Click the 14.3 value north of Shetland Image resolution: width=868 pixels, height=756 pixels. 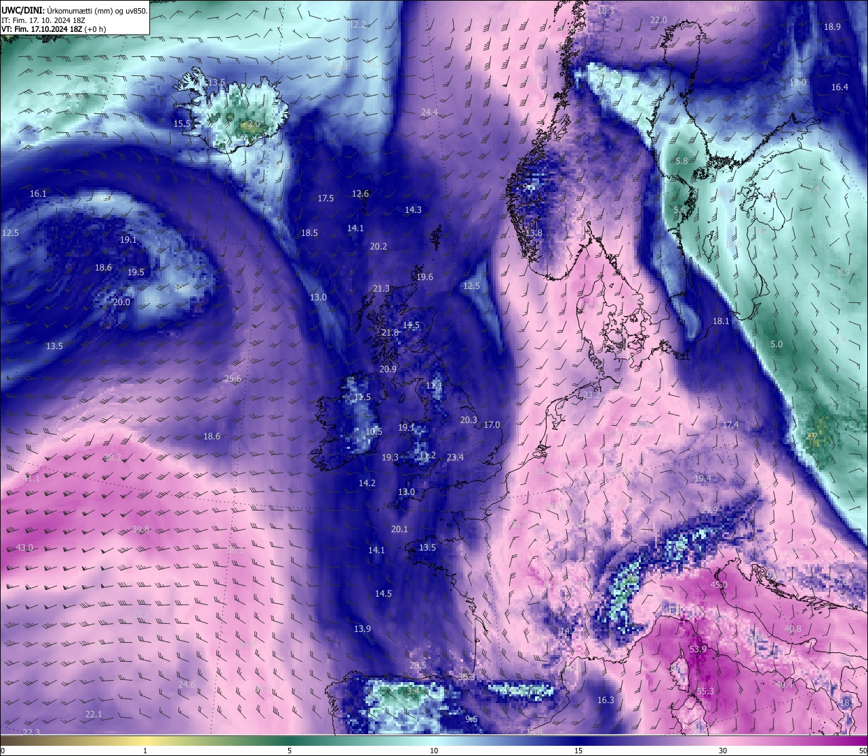click(413, 210)
